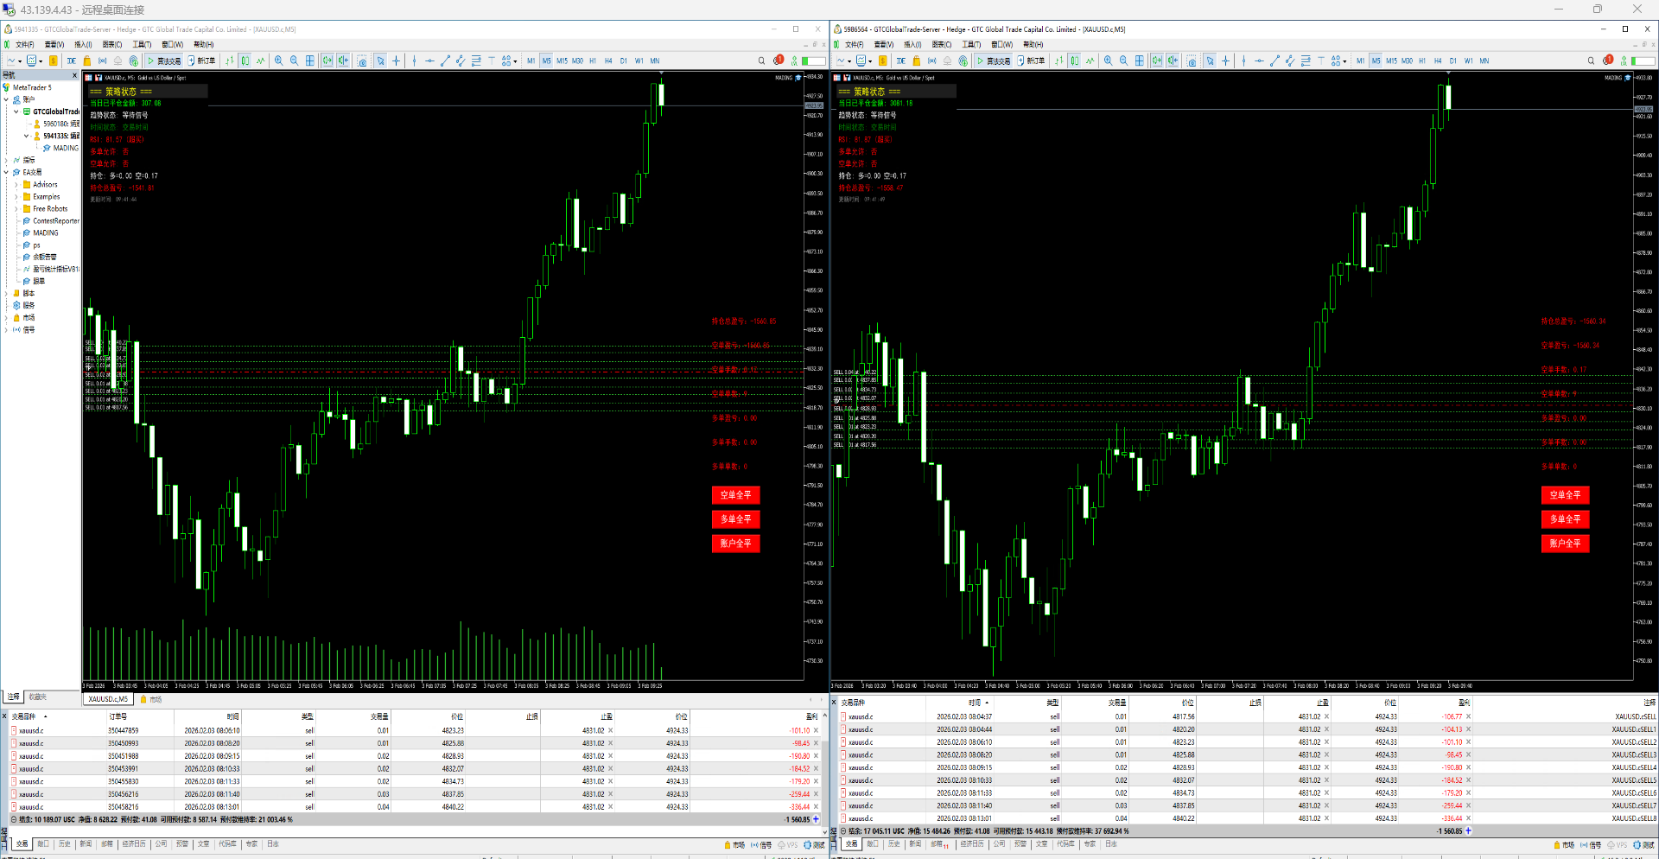Collapse GTCGlobalTrade server node in navigator

(x=16, y=111)
